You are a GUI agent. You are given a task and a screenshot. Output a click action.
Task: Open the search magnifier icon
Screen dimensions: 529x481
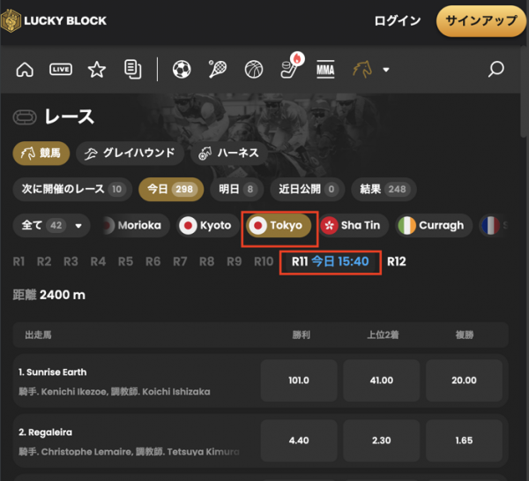click(x=495, y=69)
